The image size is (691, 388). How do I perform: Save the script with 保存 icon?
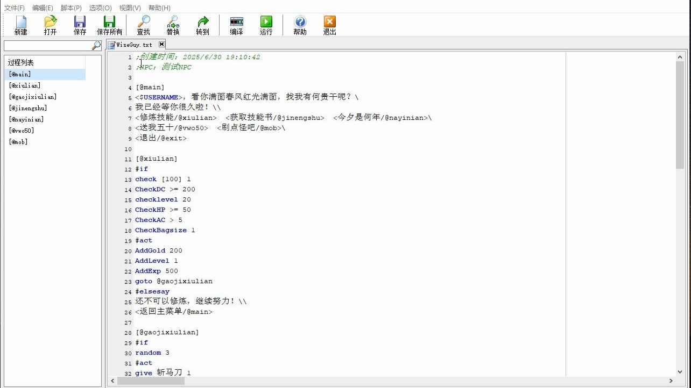[x=80, y=25]
